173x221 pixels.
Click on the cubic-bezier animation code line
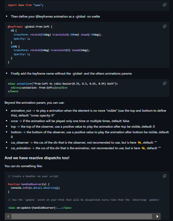(63, 84)
